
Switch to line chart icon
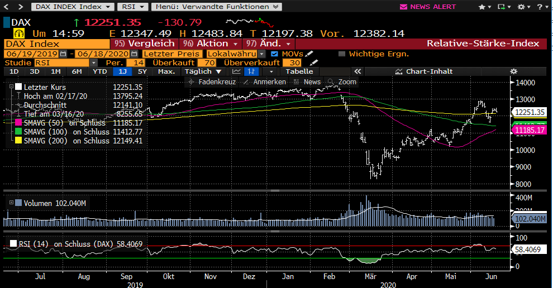(x=236, y=71)
